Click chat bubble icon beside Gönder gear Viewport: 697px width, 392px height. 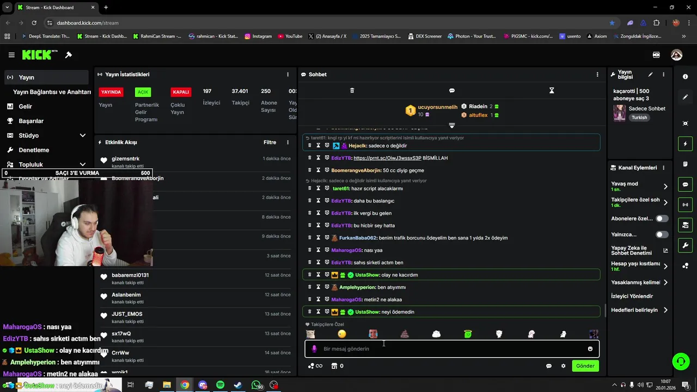549,366
